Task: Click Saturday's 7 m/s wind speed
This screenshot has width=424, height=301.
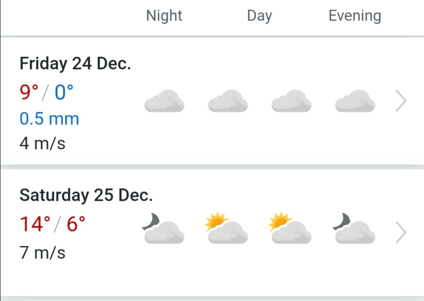Action: click(x=42, y=252)
